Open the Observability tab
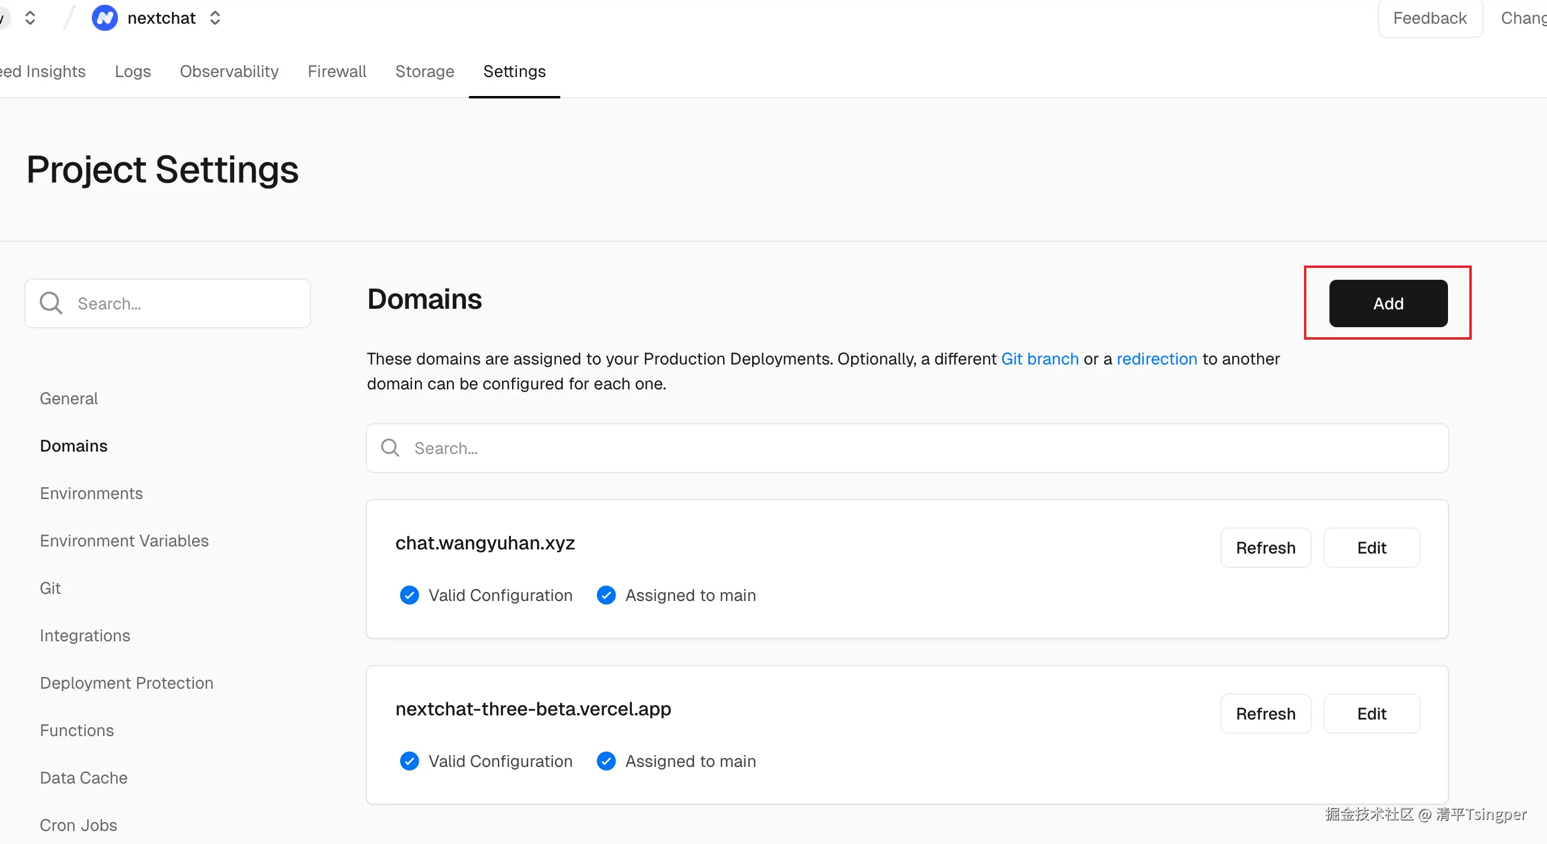The width and height of the screenshot is (1547, 844). point(229,72)
